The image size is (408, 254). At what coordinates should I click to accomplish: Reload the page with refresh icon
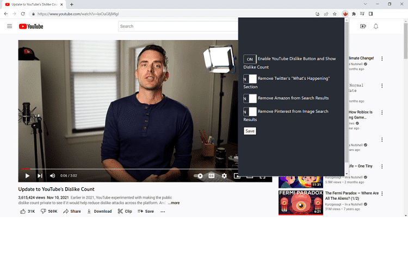(23, 14)
